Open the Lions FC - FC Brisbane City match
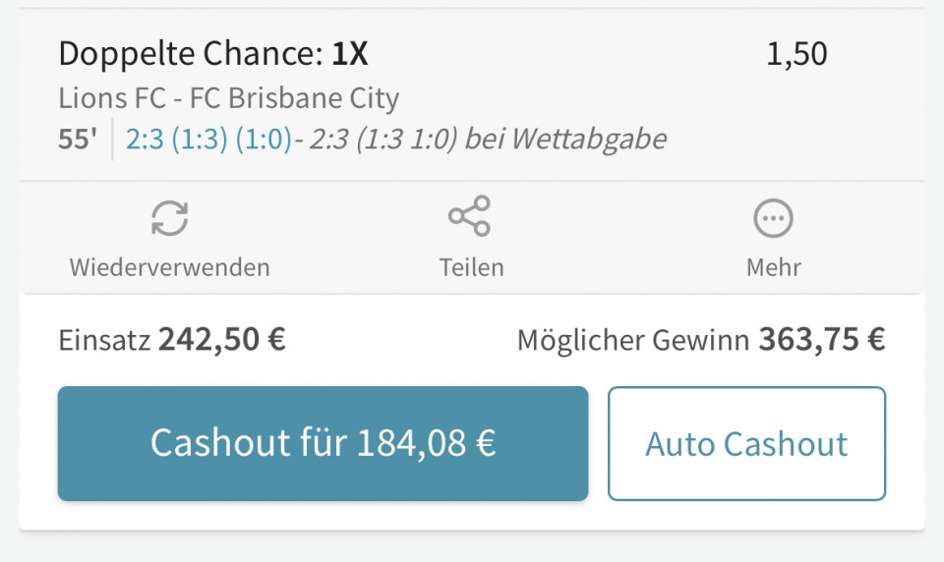The image size is (944, 562). [x=229, y=98]
